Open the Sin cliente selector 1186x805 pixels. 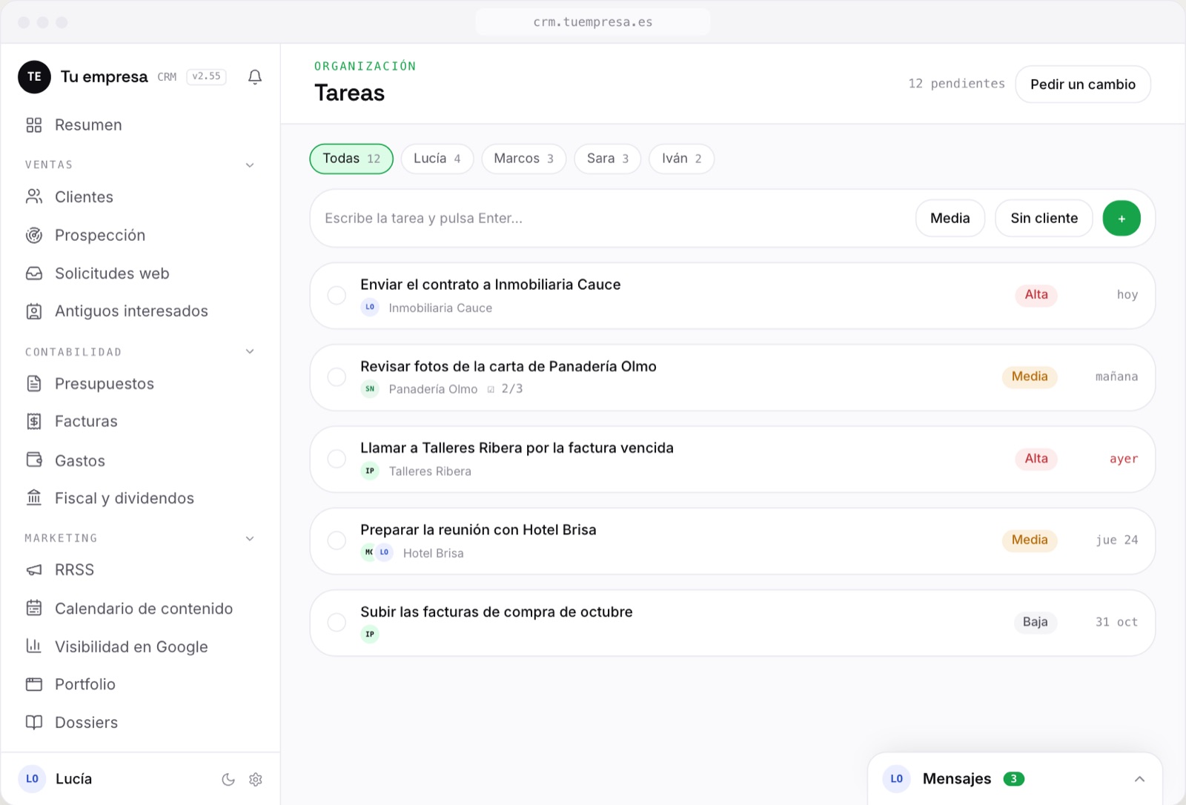(x=1044, y=218)
